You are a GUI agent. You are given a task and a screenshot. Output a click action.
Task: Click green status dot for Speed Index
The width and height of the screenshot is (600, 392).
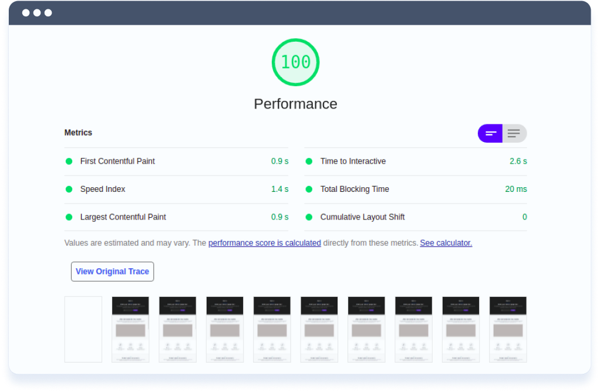point(69,190)
